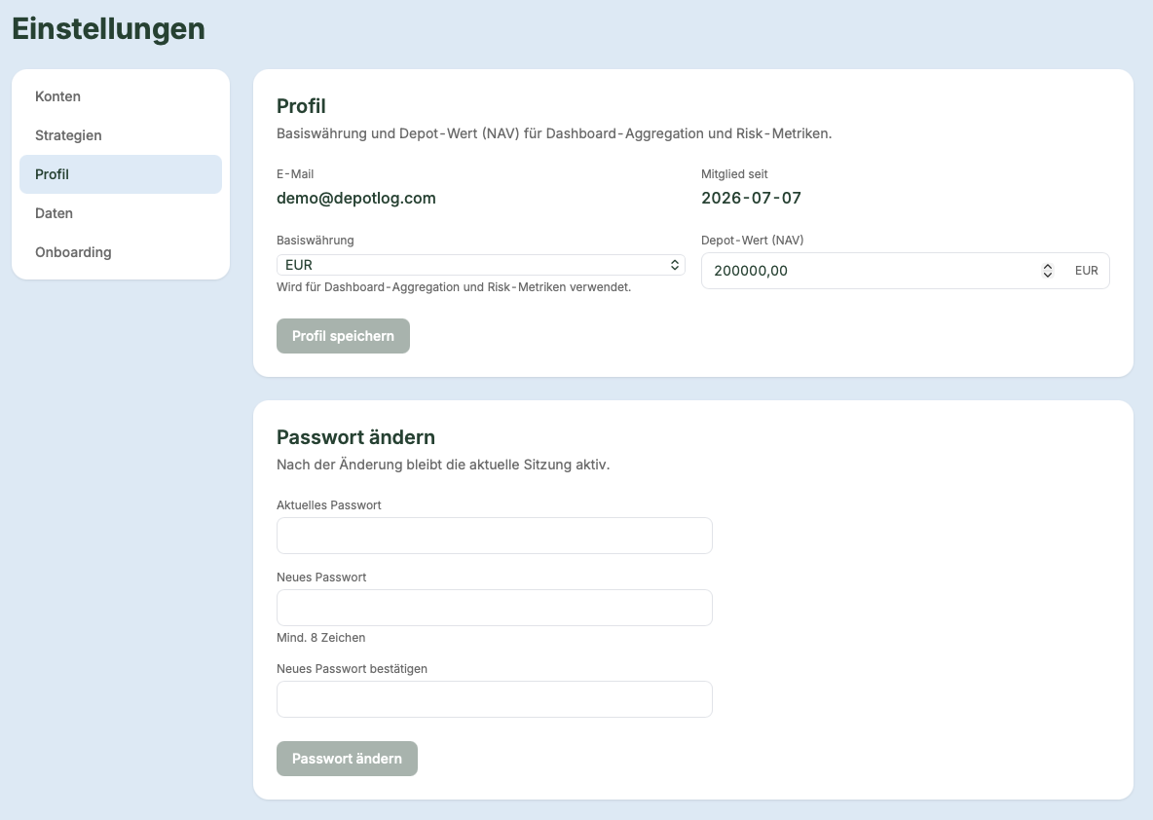Click the 'Nach der Änderung bleibt' description
Screen dimensions: 1153x820
point(443,465)
